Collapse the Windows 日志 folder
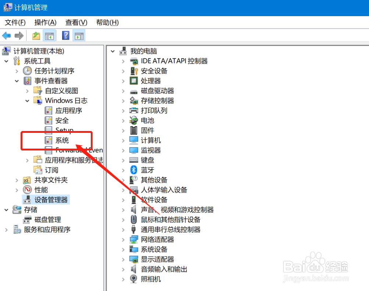369x291 pixels. pos(27,100)
